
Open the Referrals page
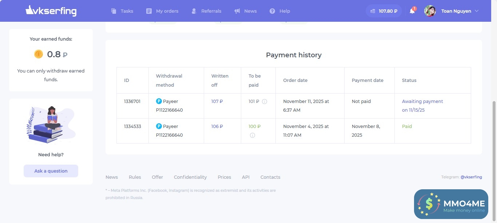click(206, 11)
